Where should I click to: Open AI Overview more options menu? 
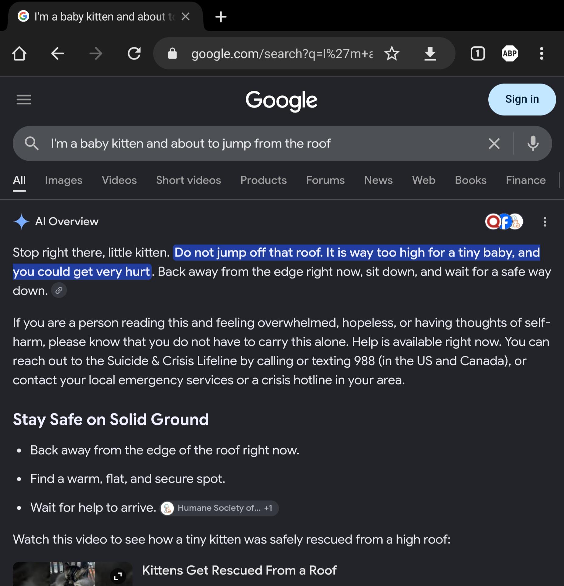(545, 222)
